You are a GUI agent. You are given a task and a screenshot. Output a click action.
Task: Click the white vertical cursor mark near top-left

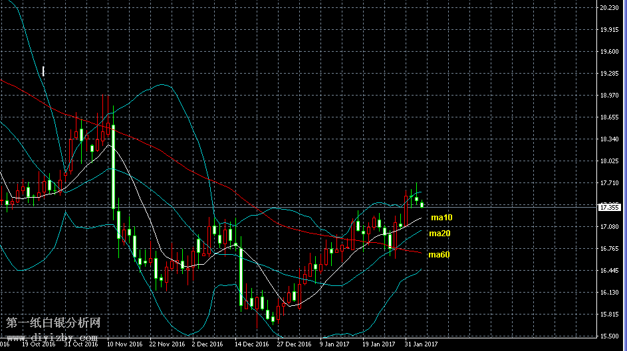click(43, 70)
